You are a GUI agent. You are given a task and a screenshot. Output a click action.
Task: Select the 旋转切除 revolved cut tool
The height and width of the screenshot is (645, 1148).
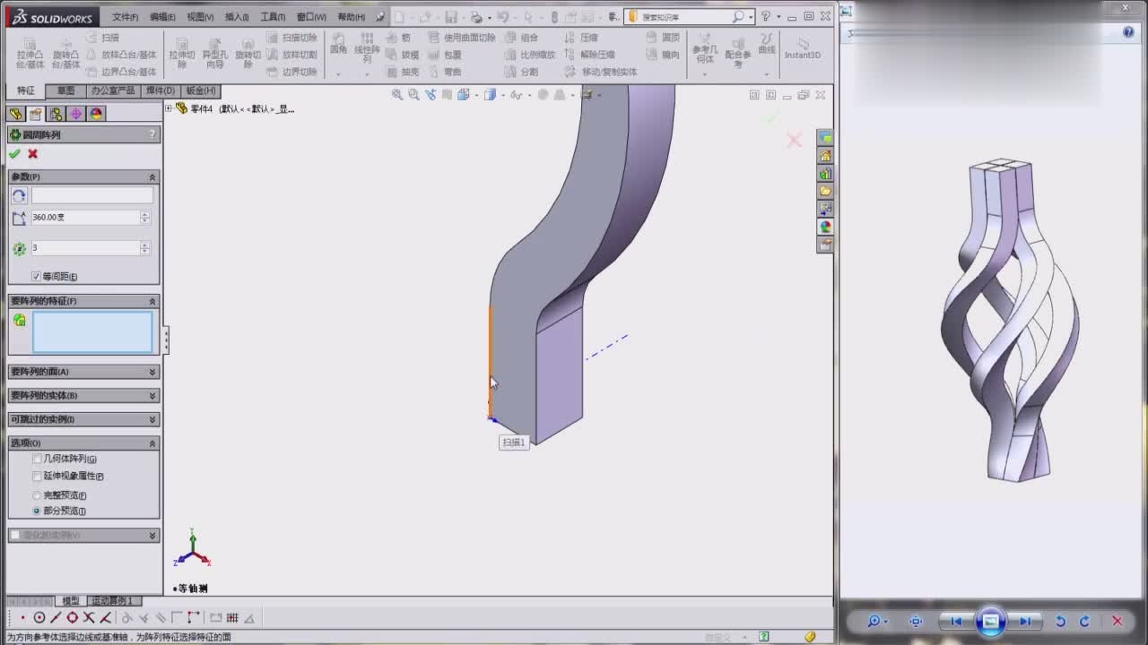pyautogui.click(x=248, y=54)
